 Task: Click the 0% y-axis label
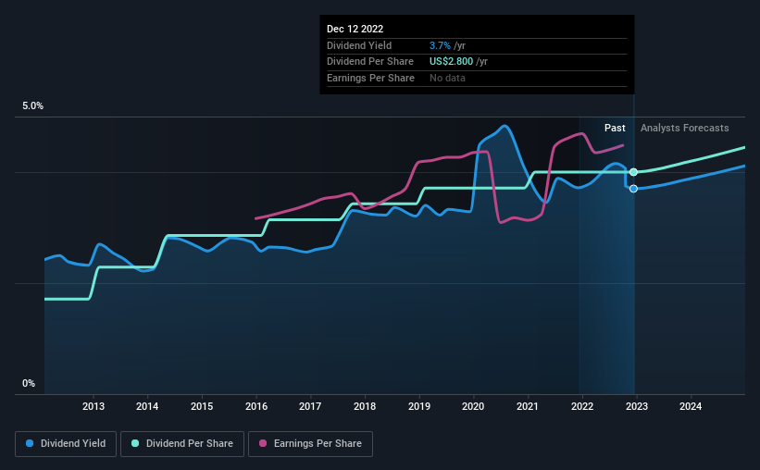coord(29,383)
